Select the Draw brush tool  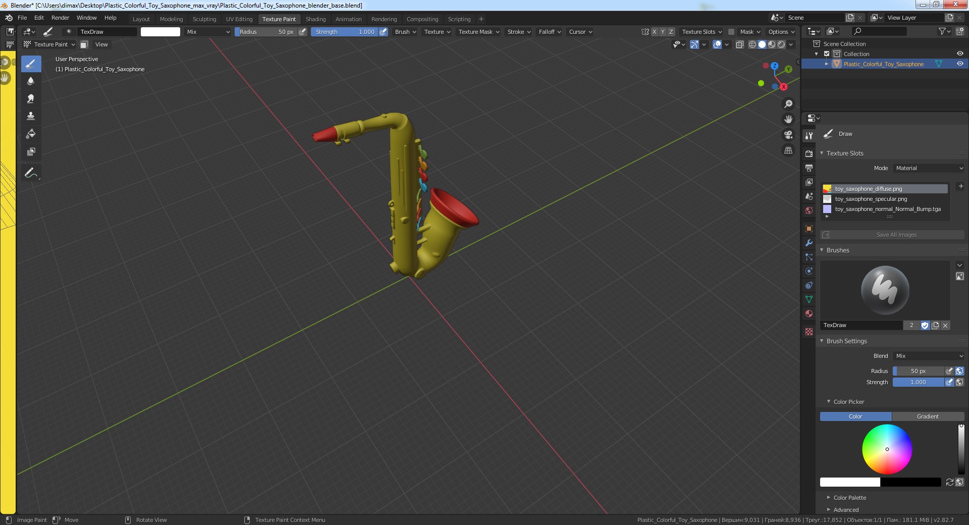[x=31, y=64]
